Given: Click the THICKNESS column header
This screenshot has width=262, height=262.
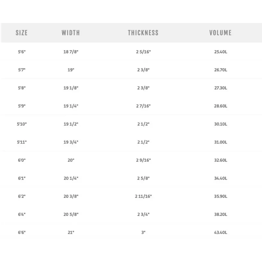Looking at the screenshot, I should click(143, 33).
